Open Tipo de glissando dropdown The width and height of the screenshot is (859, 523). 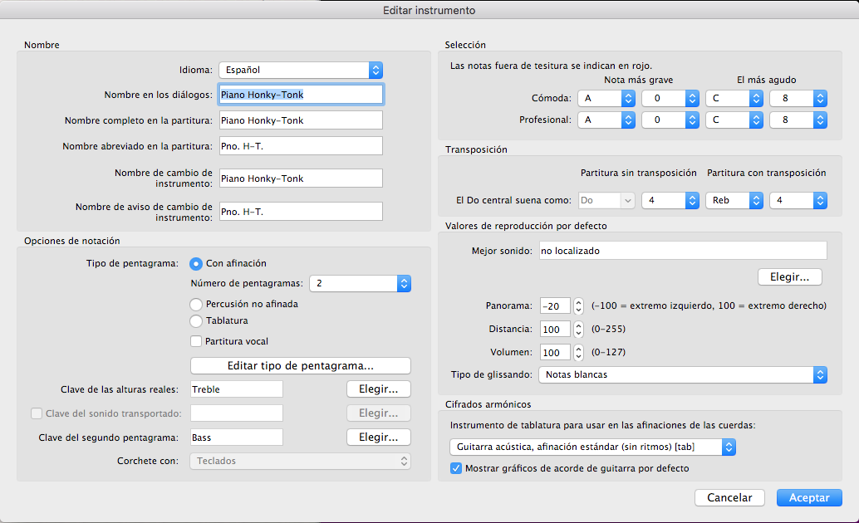682,375
